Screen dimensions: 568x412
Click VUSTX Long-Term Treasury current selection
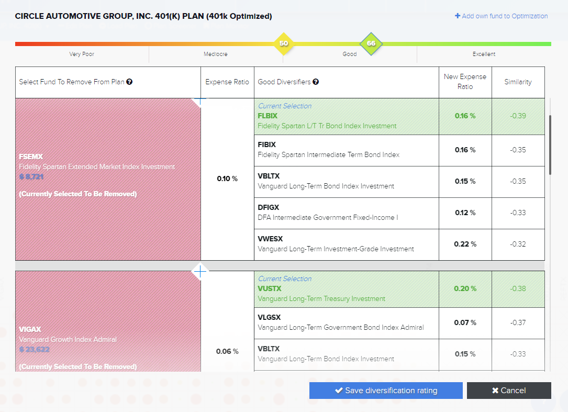pyautogui.click(x=346, y=289)
